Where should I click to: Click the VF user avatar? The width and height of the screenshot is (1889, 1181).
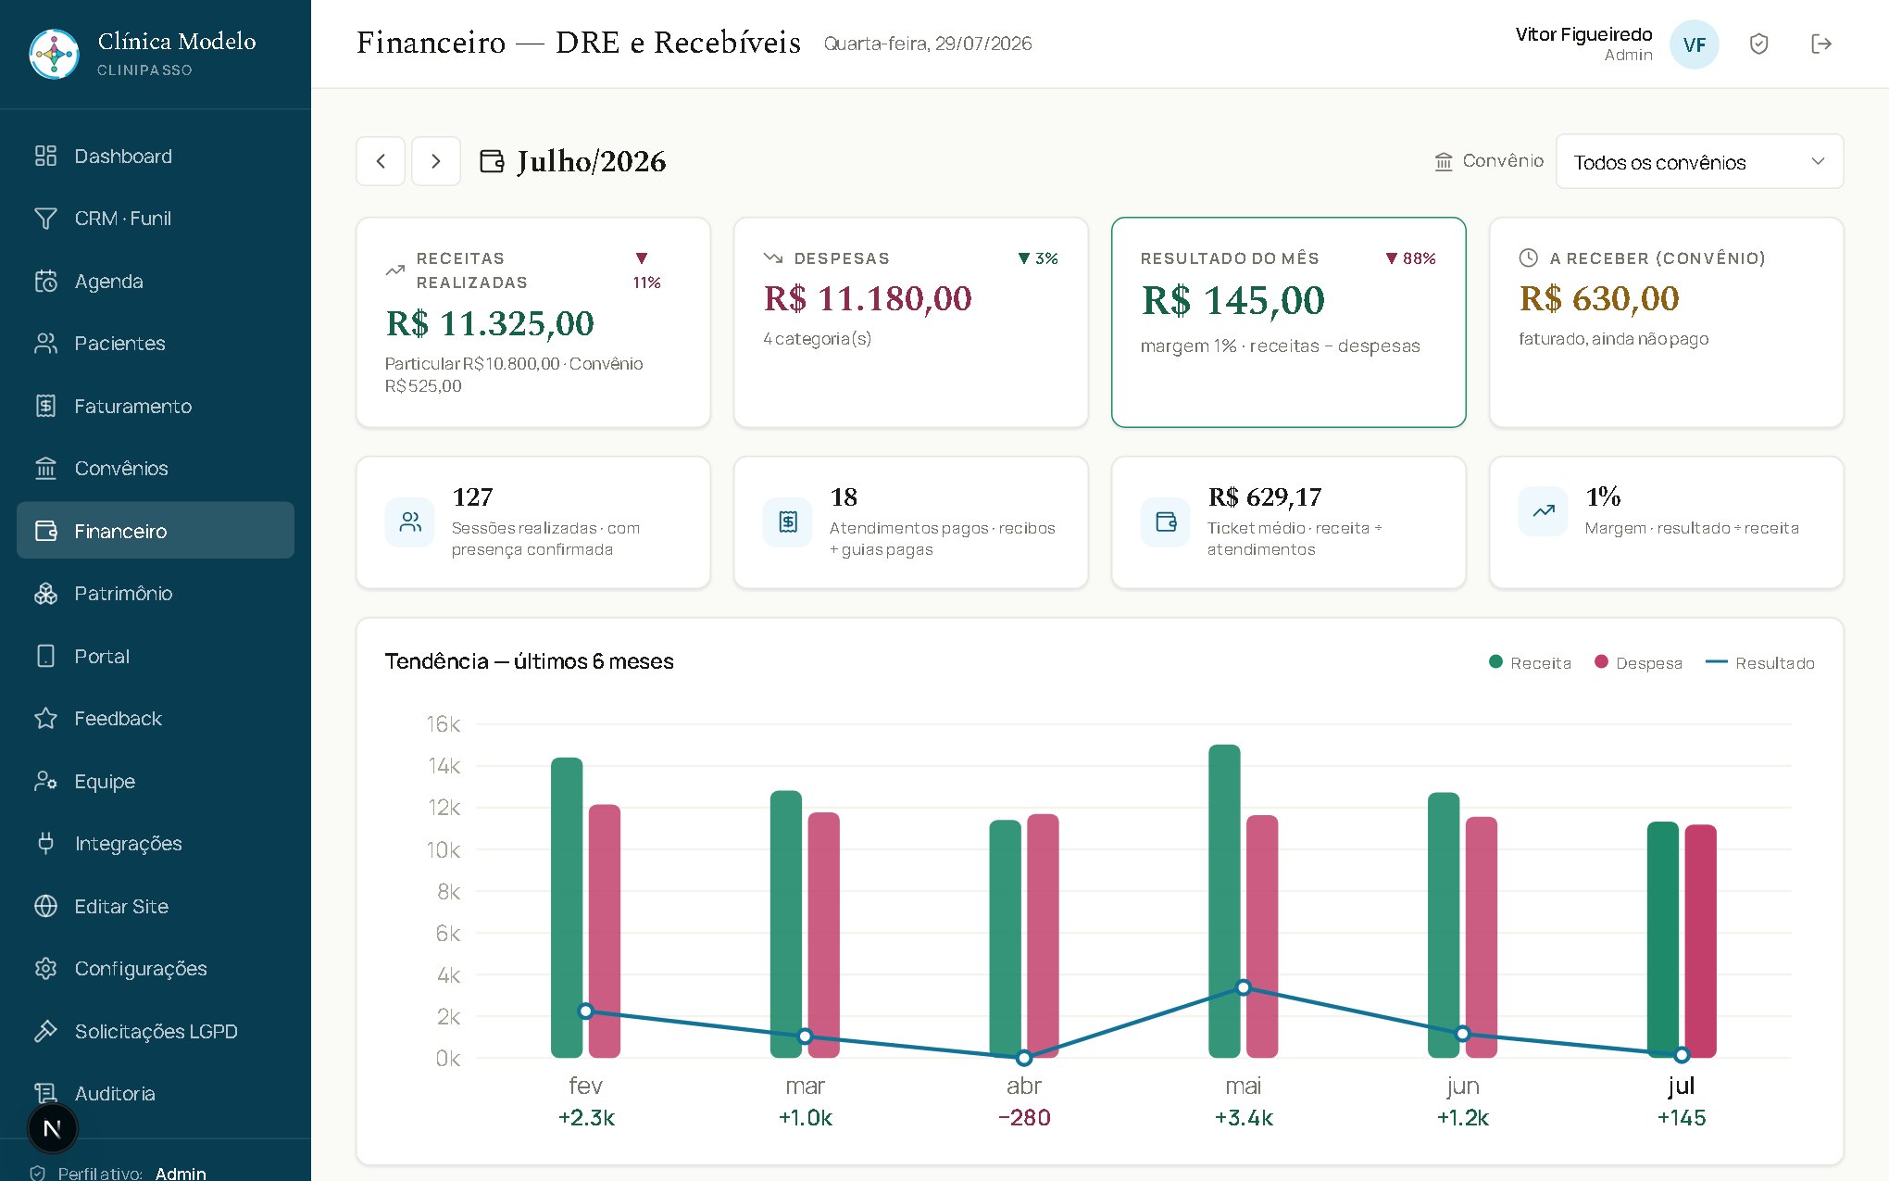coord(1694,44)
